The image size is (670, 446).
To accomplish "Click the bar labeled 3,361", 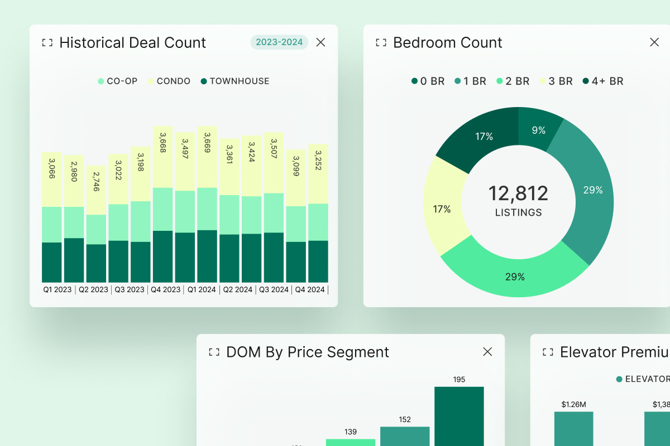I will coord(229,211).
